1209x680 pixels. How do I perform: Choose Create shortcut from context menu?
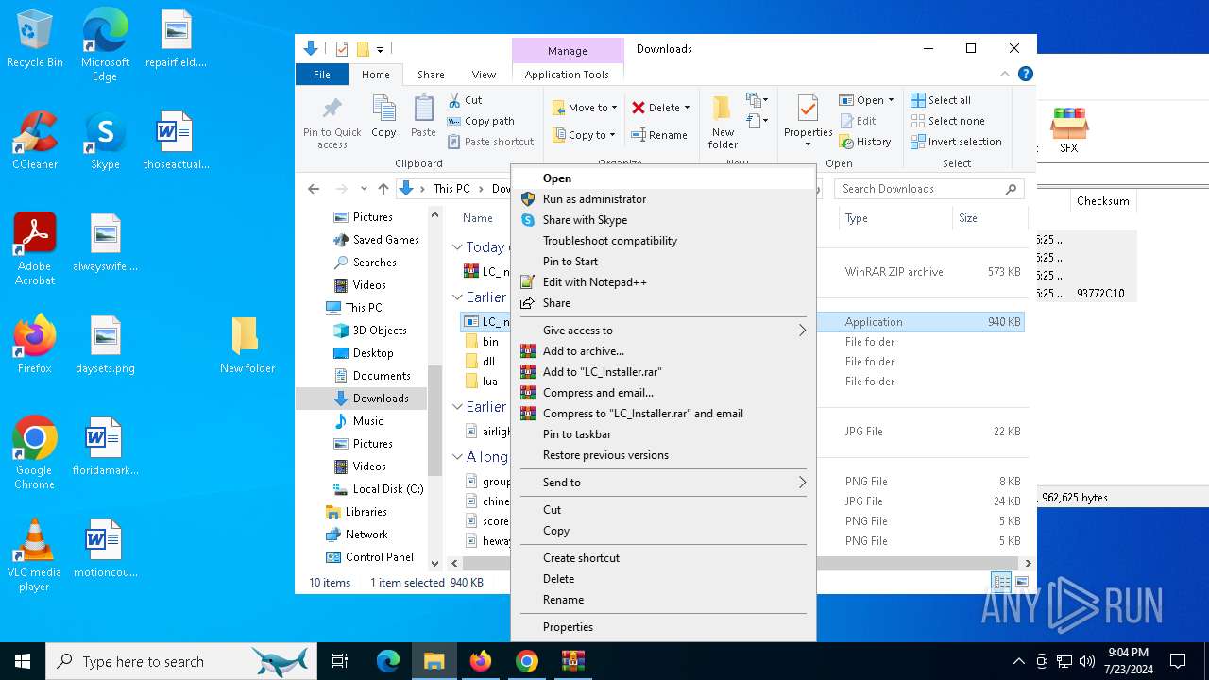click(x=663, y=558)
